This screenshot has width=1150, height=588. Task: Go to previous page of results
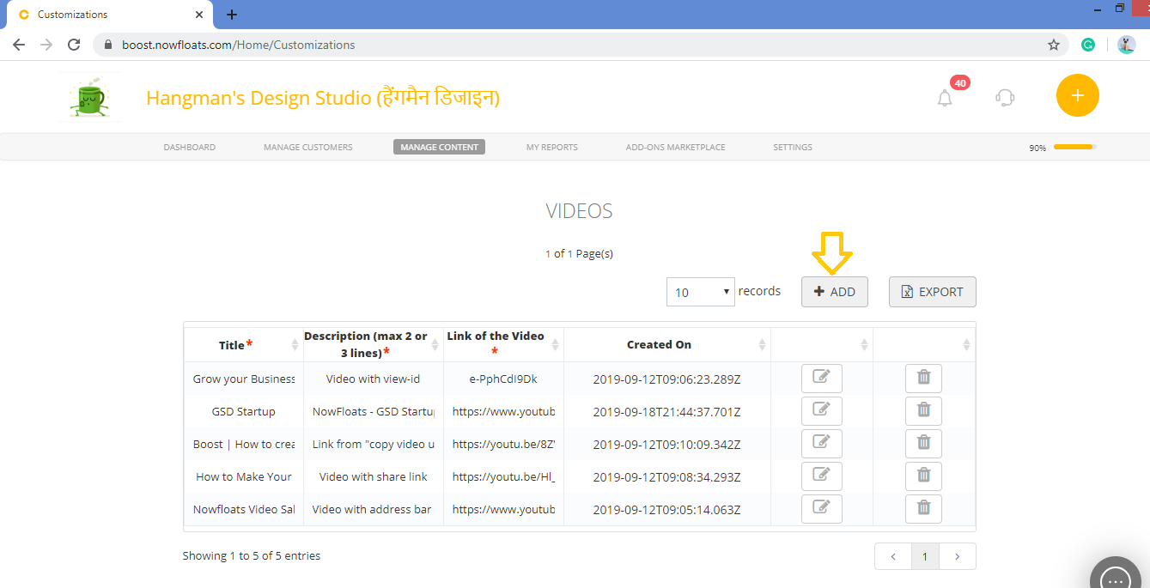tap(893, 556)
